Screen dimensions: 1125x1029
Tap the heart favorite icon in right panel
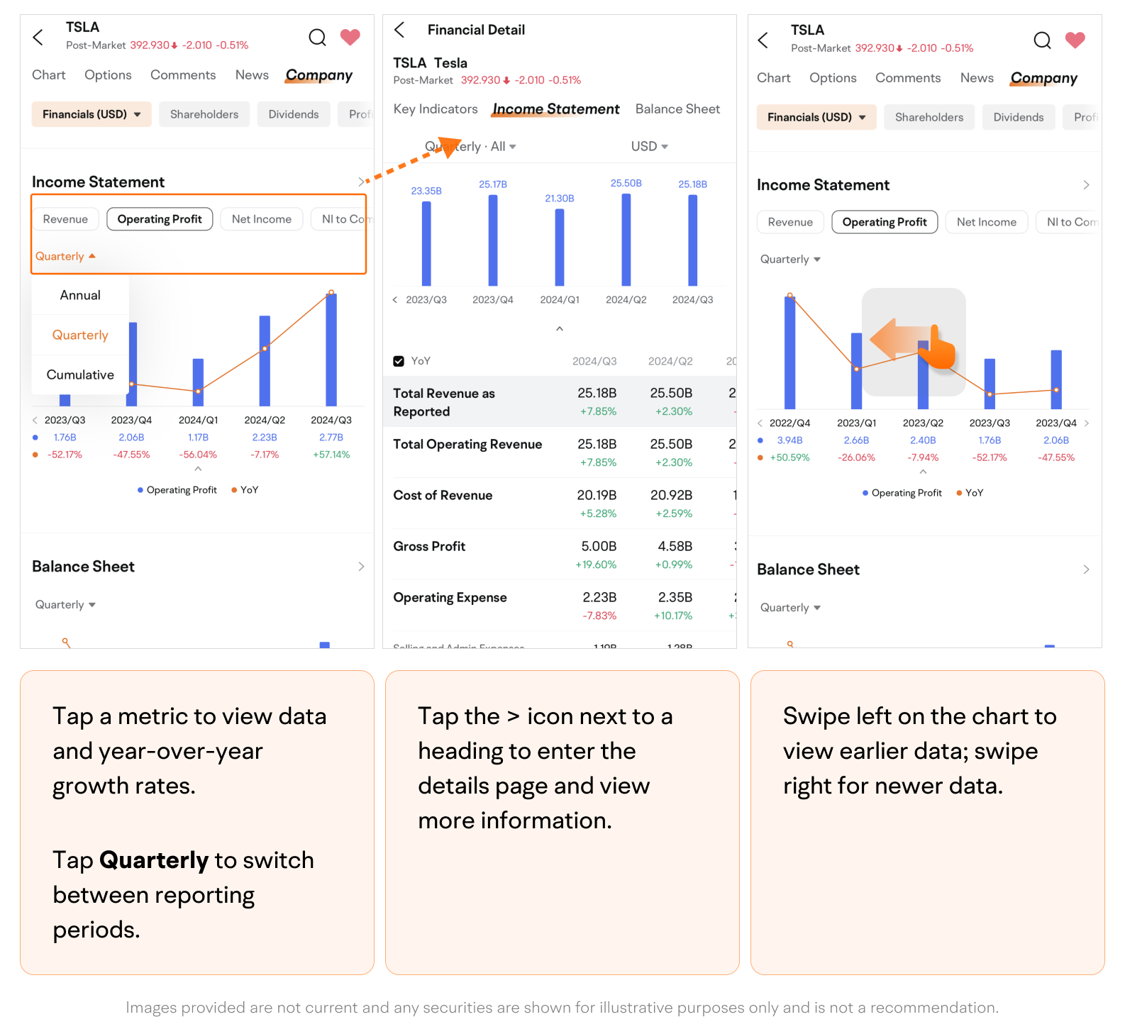[x=1075, y=40]
